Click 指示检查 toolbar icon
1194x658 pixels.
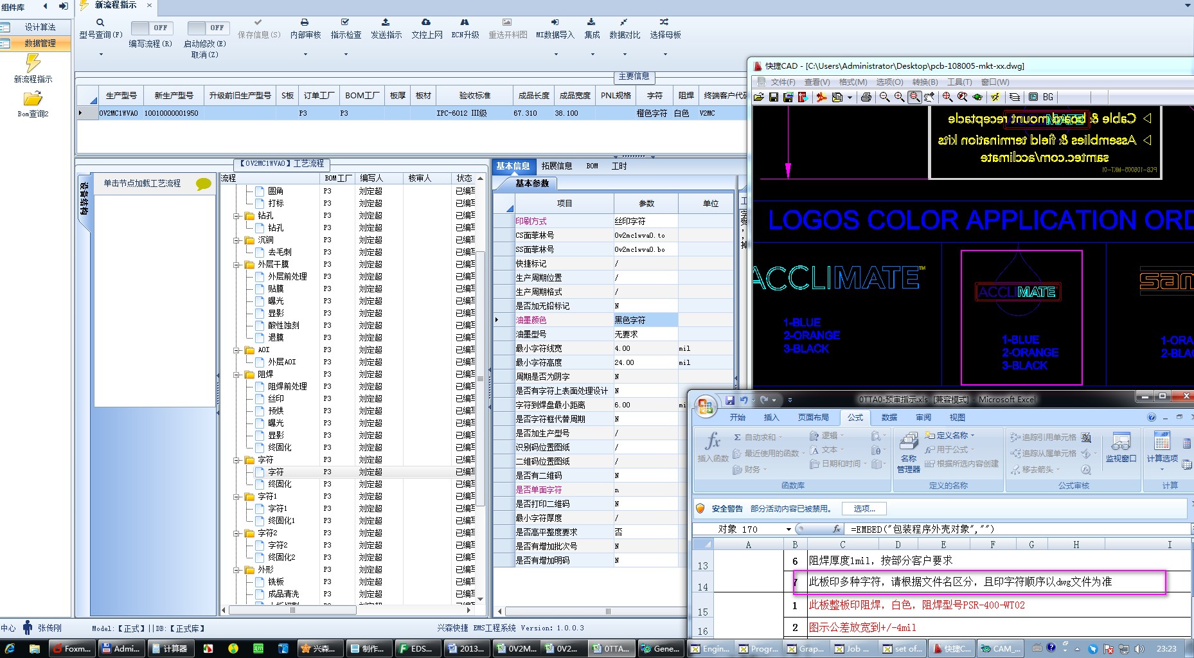click(x=345, y=22)
